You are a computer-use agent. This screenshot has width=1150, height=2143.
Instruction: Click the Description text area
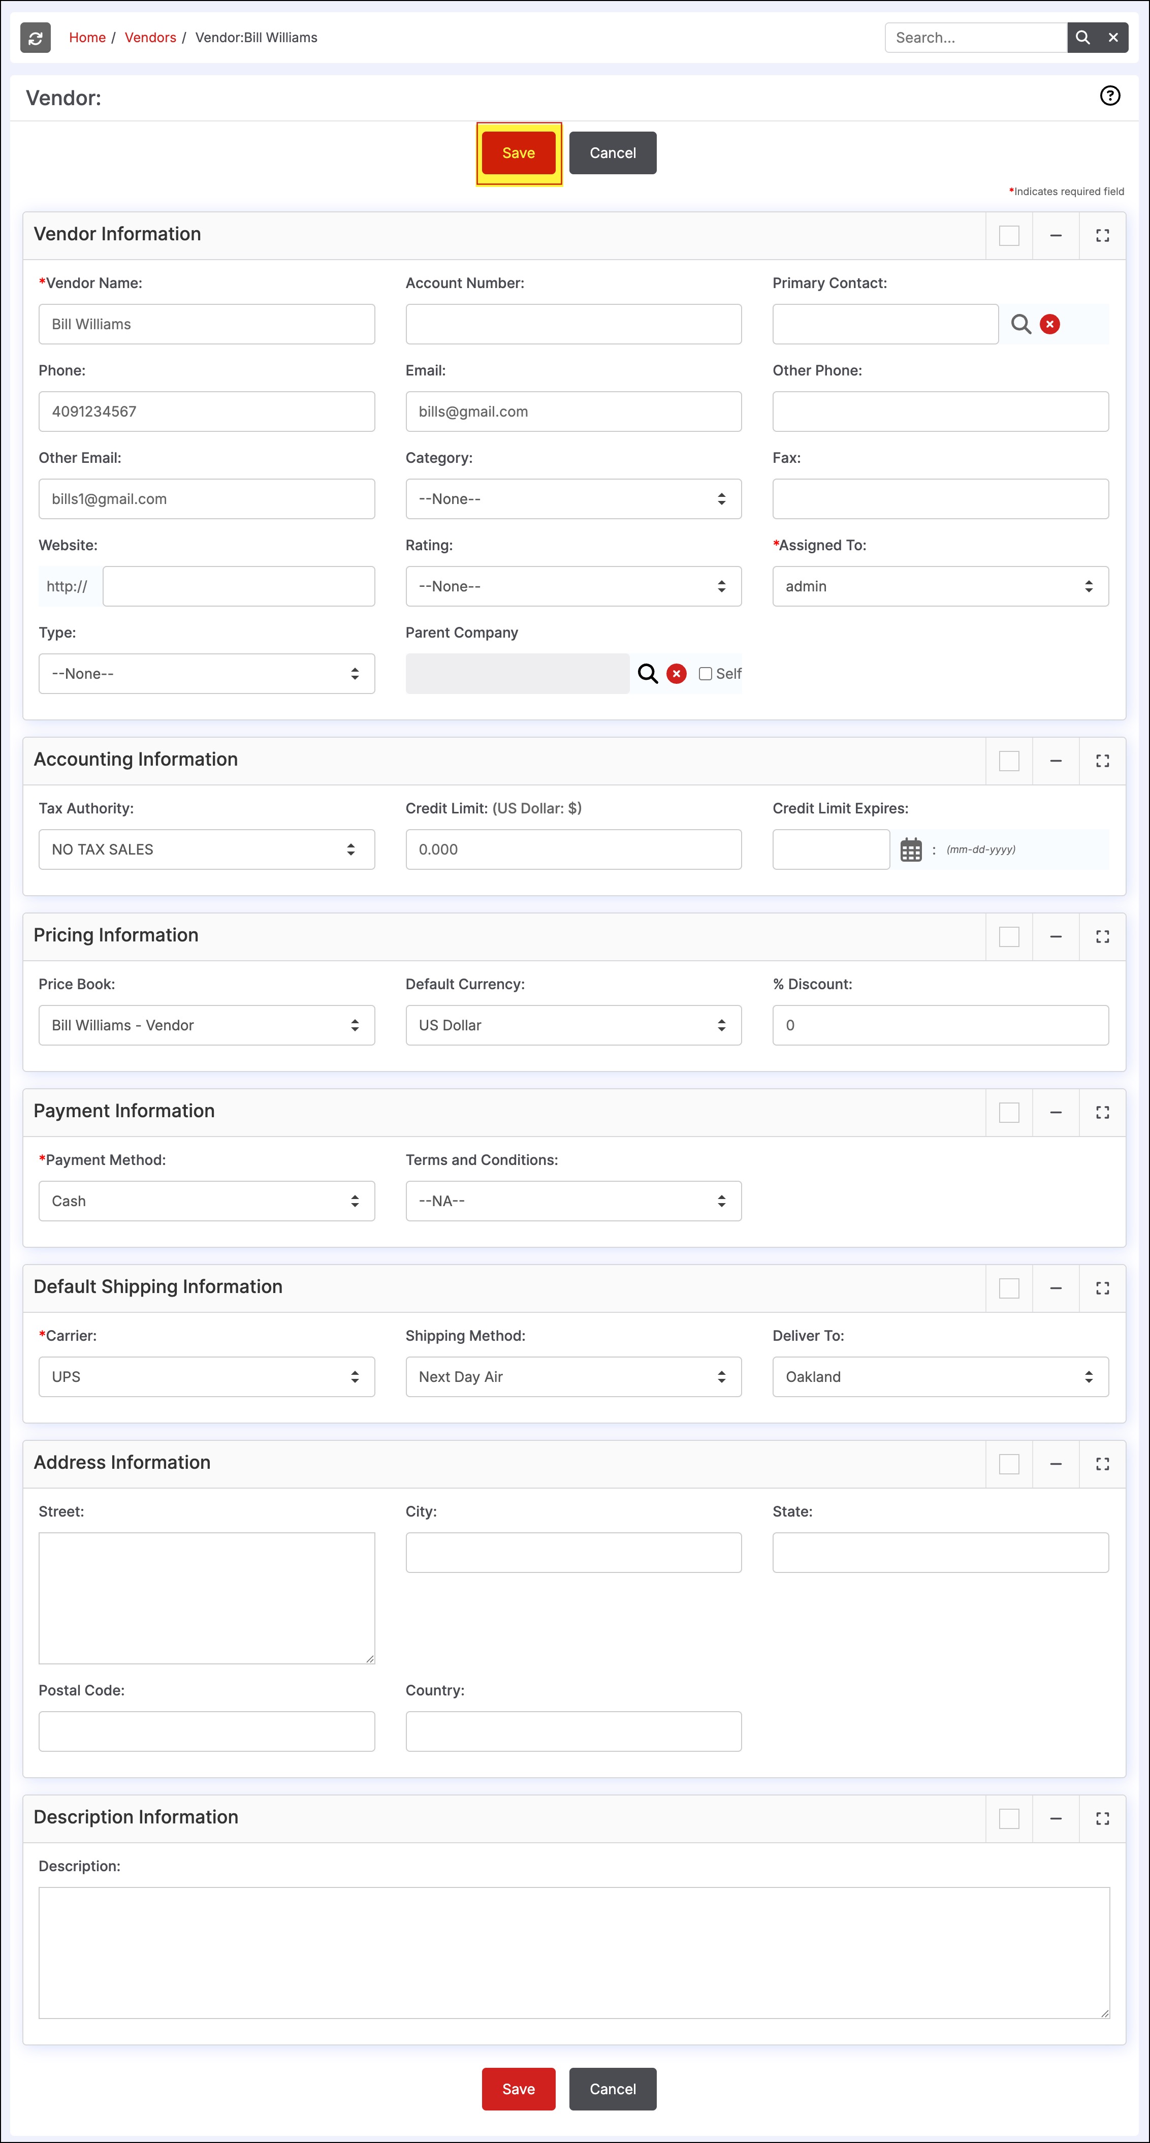point(574,1952)
